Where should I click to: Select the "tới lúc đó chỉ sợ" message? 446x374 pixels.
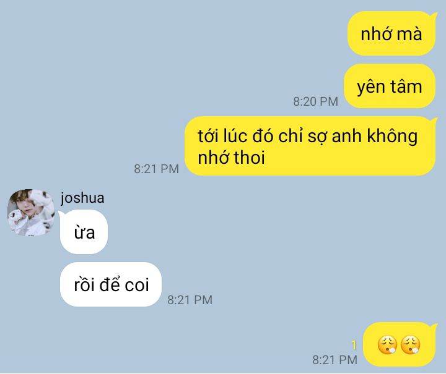310,146
